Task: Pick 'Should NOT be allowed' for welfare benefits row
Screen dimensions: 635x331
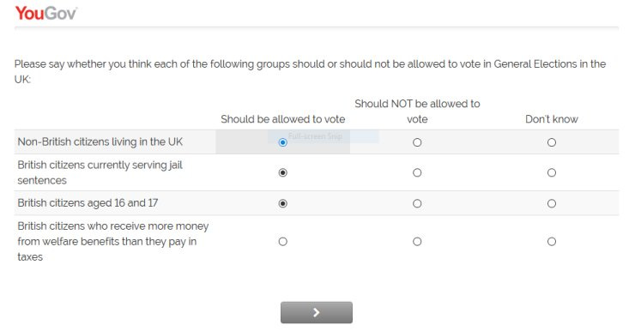Action: pos(417,242)
